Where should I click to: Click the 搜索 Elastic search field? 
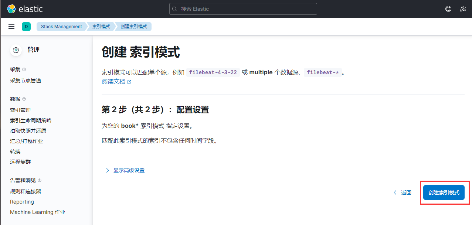(243, 9)
